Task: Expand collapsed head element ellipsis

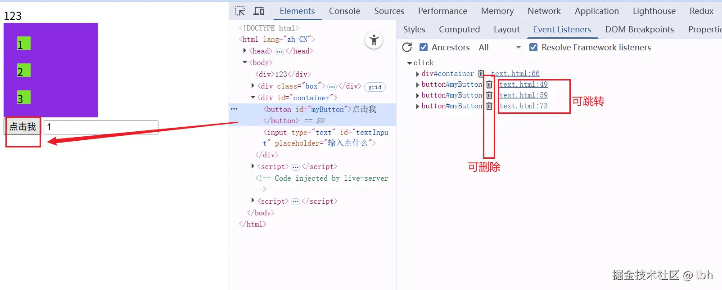Action: pos(279,52)
